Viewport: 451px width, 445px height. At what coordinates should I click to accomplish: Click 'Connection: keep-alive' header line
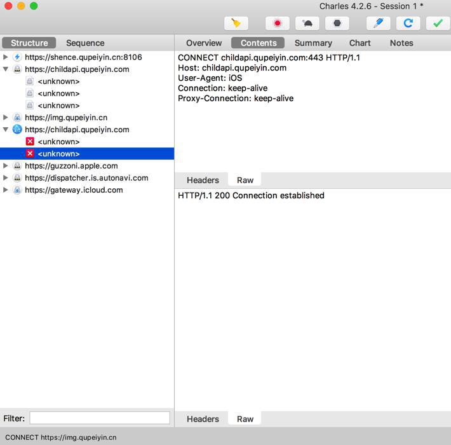pos(222,88)
